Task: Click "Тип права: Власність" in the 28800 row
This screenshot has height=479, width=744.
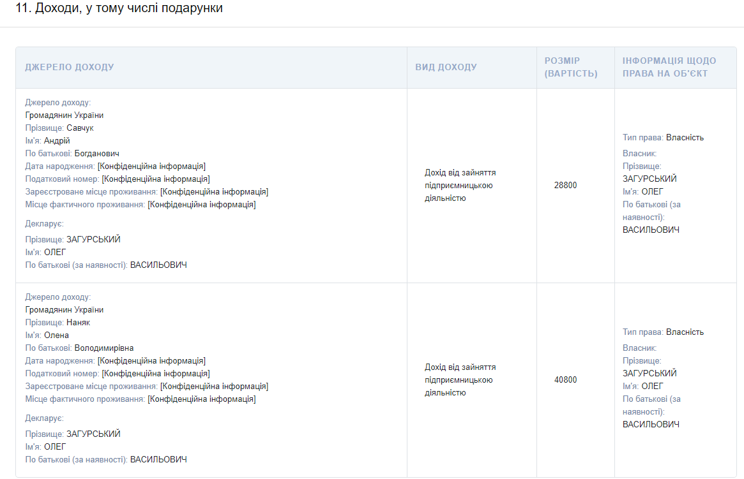Action: 663,137
